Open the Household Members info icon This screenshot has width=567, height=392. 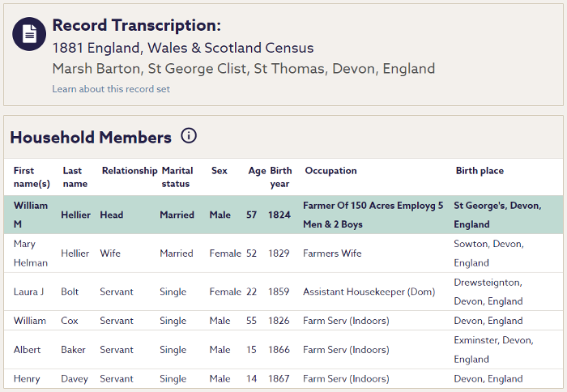[x=189, y=136]
